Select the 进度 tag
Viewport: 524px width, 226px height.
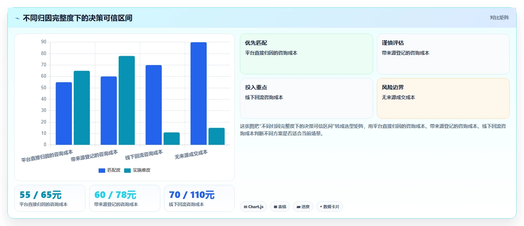(303, 207)
